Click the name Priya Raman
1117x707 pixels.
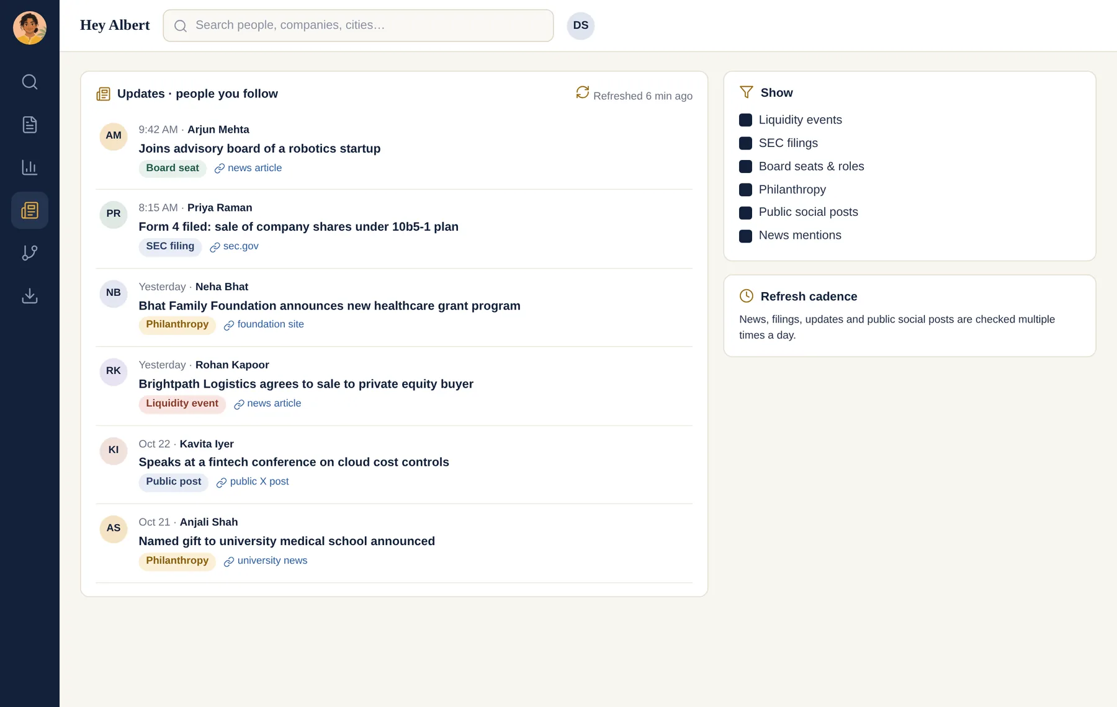coord(220,208)
